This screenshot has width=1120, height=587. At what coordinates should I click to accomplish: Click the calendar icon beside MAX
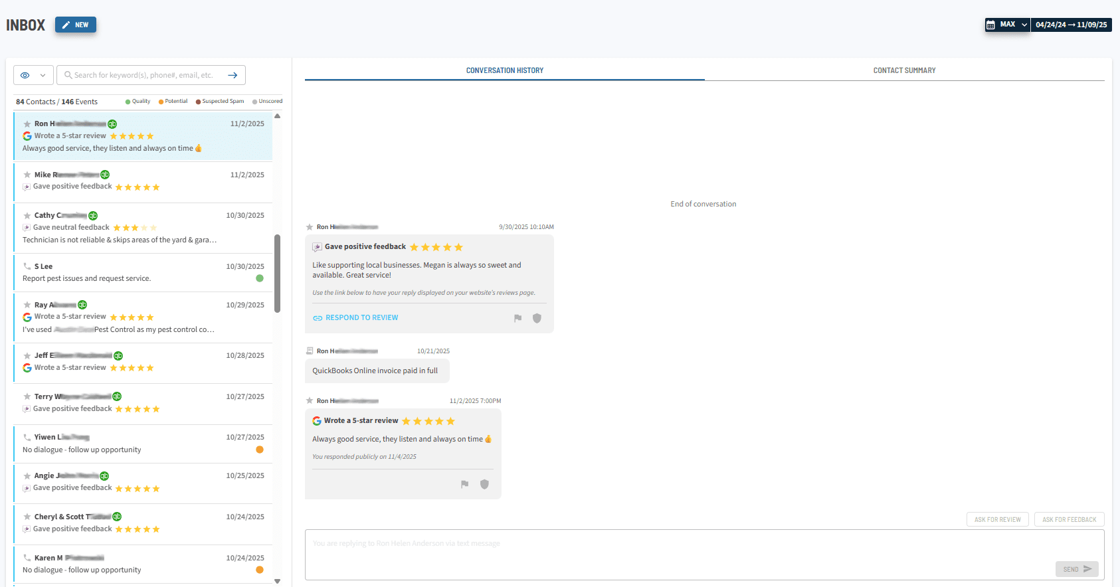[990, 25]
